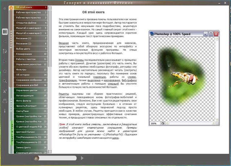Screen dimensions: 231x166
Task: Show information via the i icon
Action: 5,111
